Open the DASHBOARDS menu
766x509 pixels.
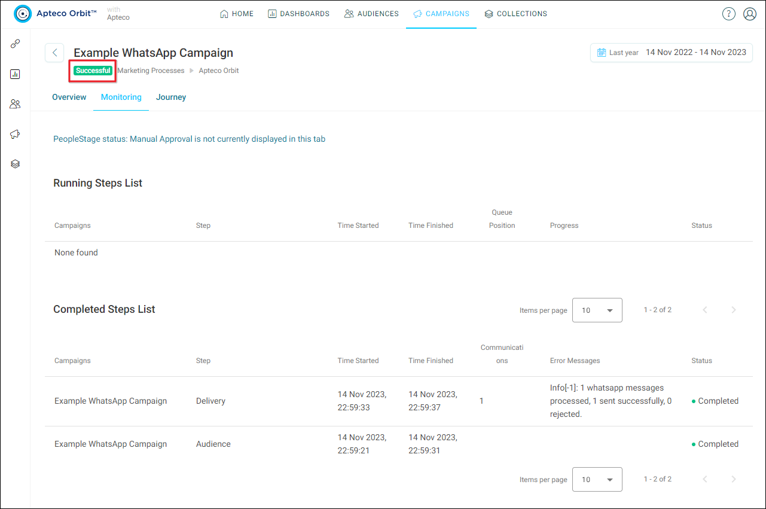[298, 14]
